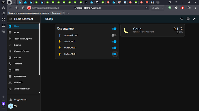This screenshot has width=199, height=111.
Task: Toggle all Освещение lights switch
Action: [114, 29]
